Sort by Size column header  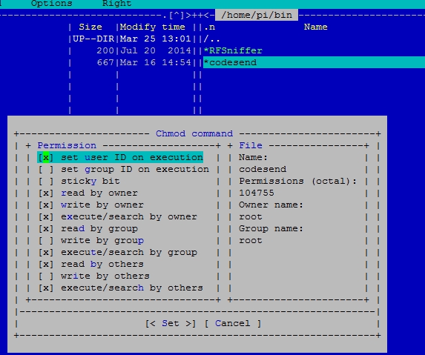(90, 27)
